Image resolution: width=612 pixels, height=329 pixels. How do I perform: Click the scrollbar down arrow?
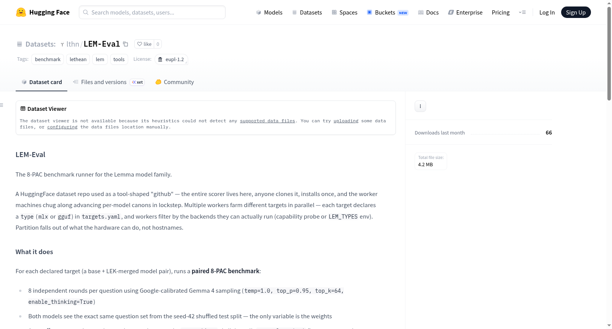pyautogui.click(x=609, y=326)
